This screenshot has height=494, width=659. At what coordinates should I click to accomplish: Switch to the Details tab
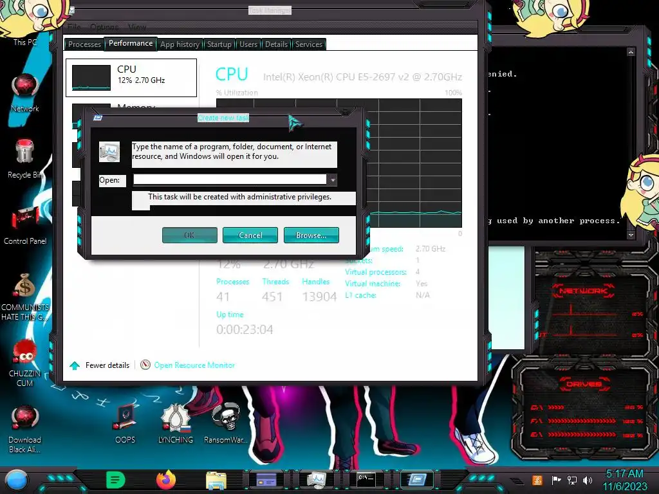point(276,44)
